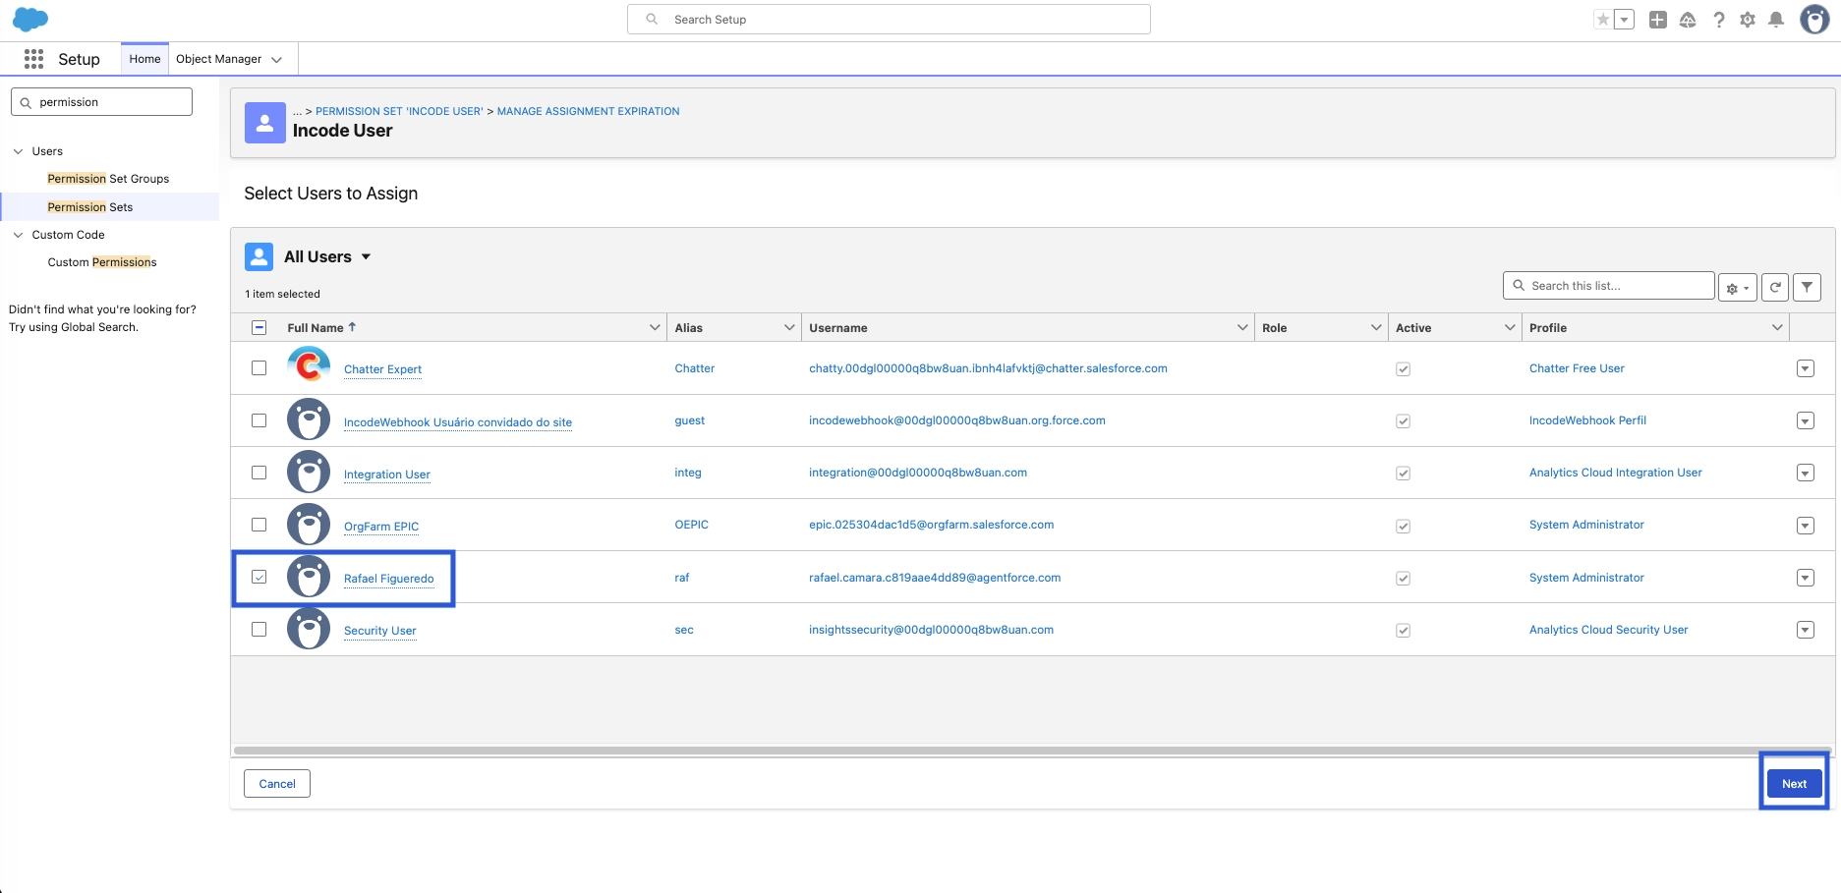Image resolution: width=1841 pixels, height=893 pixels.
Task: Open Permission Sets in sidebar
Action: pos(90,207)
